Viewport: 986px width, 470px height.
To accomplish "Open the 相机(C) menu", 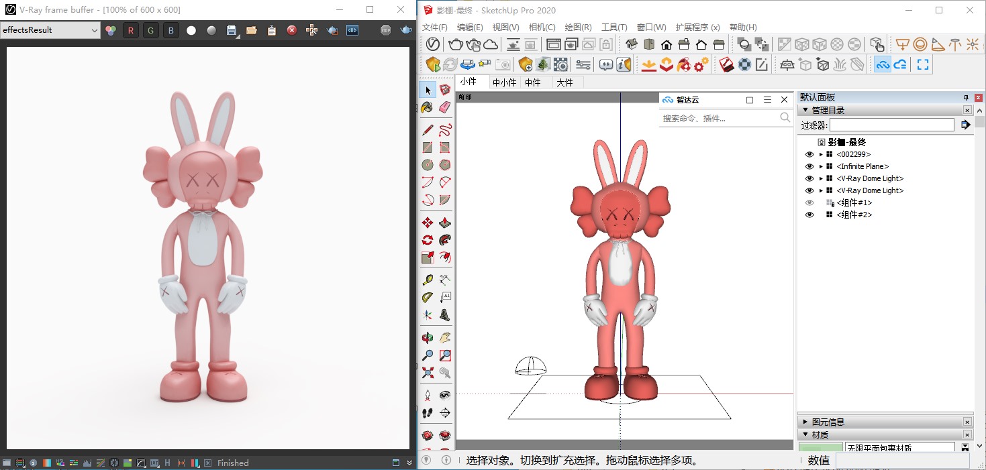I will [x=542, y=27].
